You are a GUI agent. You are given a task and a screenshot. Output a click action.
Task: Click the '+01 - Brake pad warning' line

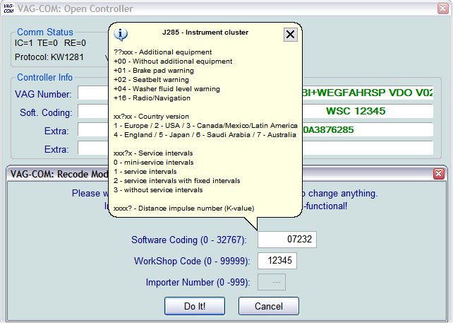154,71
